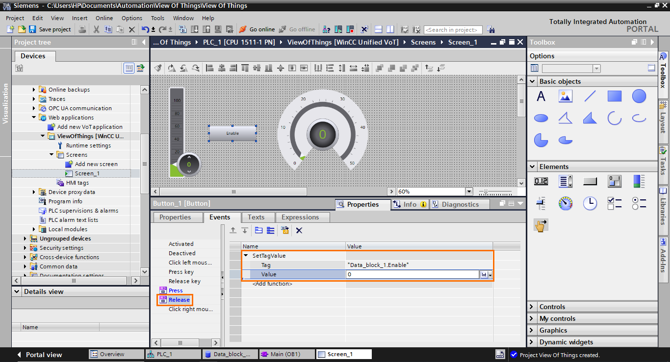Select Screen_1 in the Project tree
This screenshot has width=670, height=362.
(x=87, y=173)
